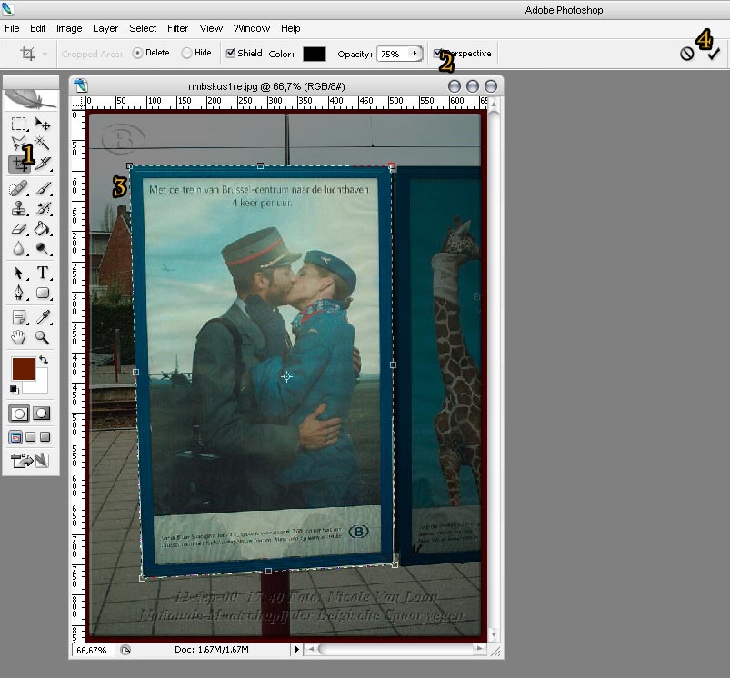This screenshot has height=678, width=730.
Task: Select the Eraser tool
Action: (x=18, y=228)
